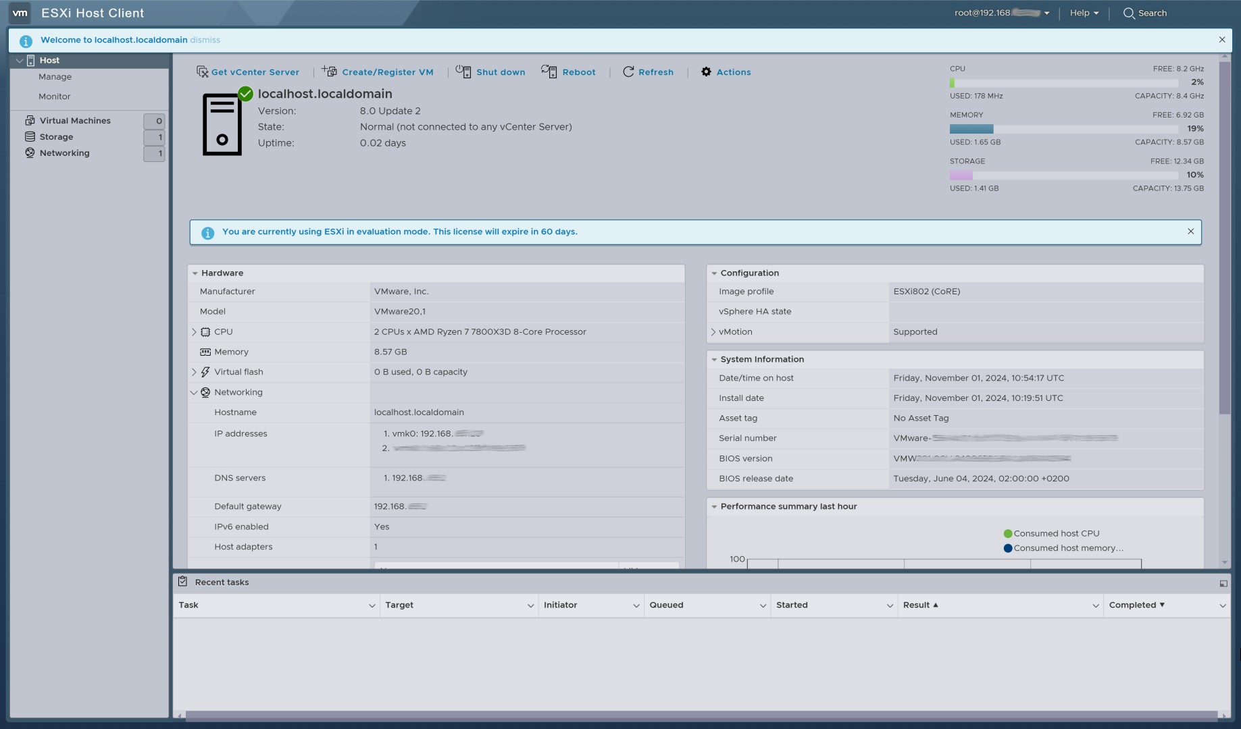Open the Started column dropdown
The width and height of the screenshot is (1241, 729).
pyautogui.click(x=890, y=605)
